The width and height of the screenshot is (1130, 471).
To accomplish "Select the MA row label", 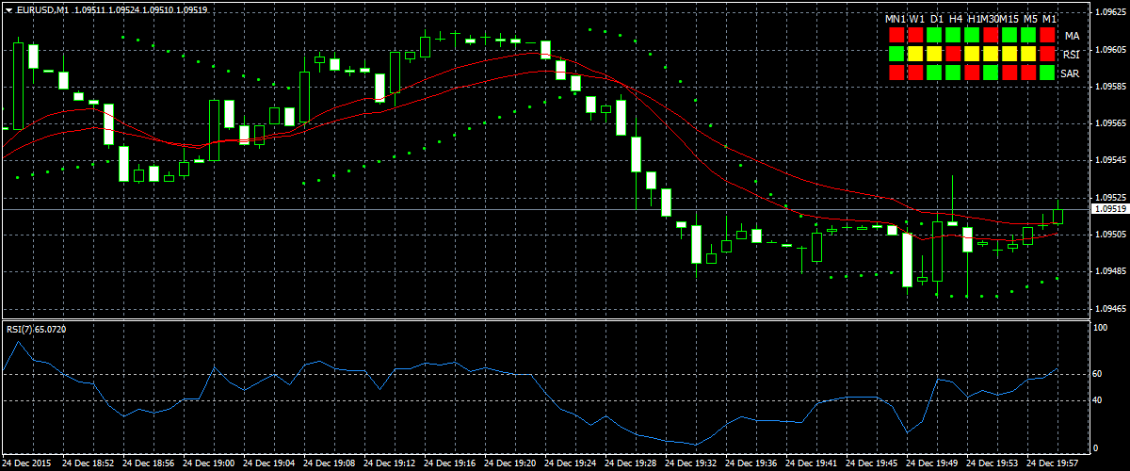I will click(x=1073, y=36).
